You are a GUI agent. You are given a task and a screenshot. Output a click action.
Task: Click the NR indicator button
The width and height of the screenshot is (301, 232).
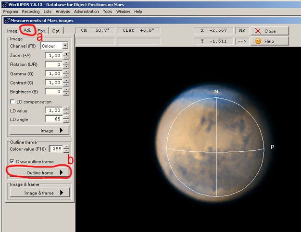click(x=242, y=30)
